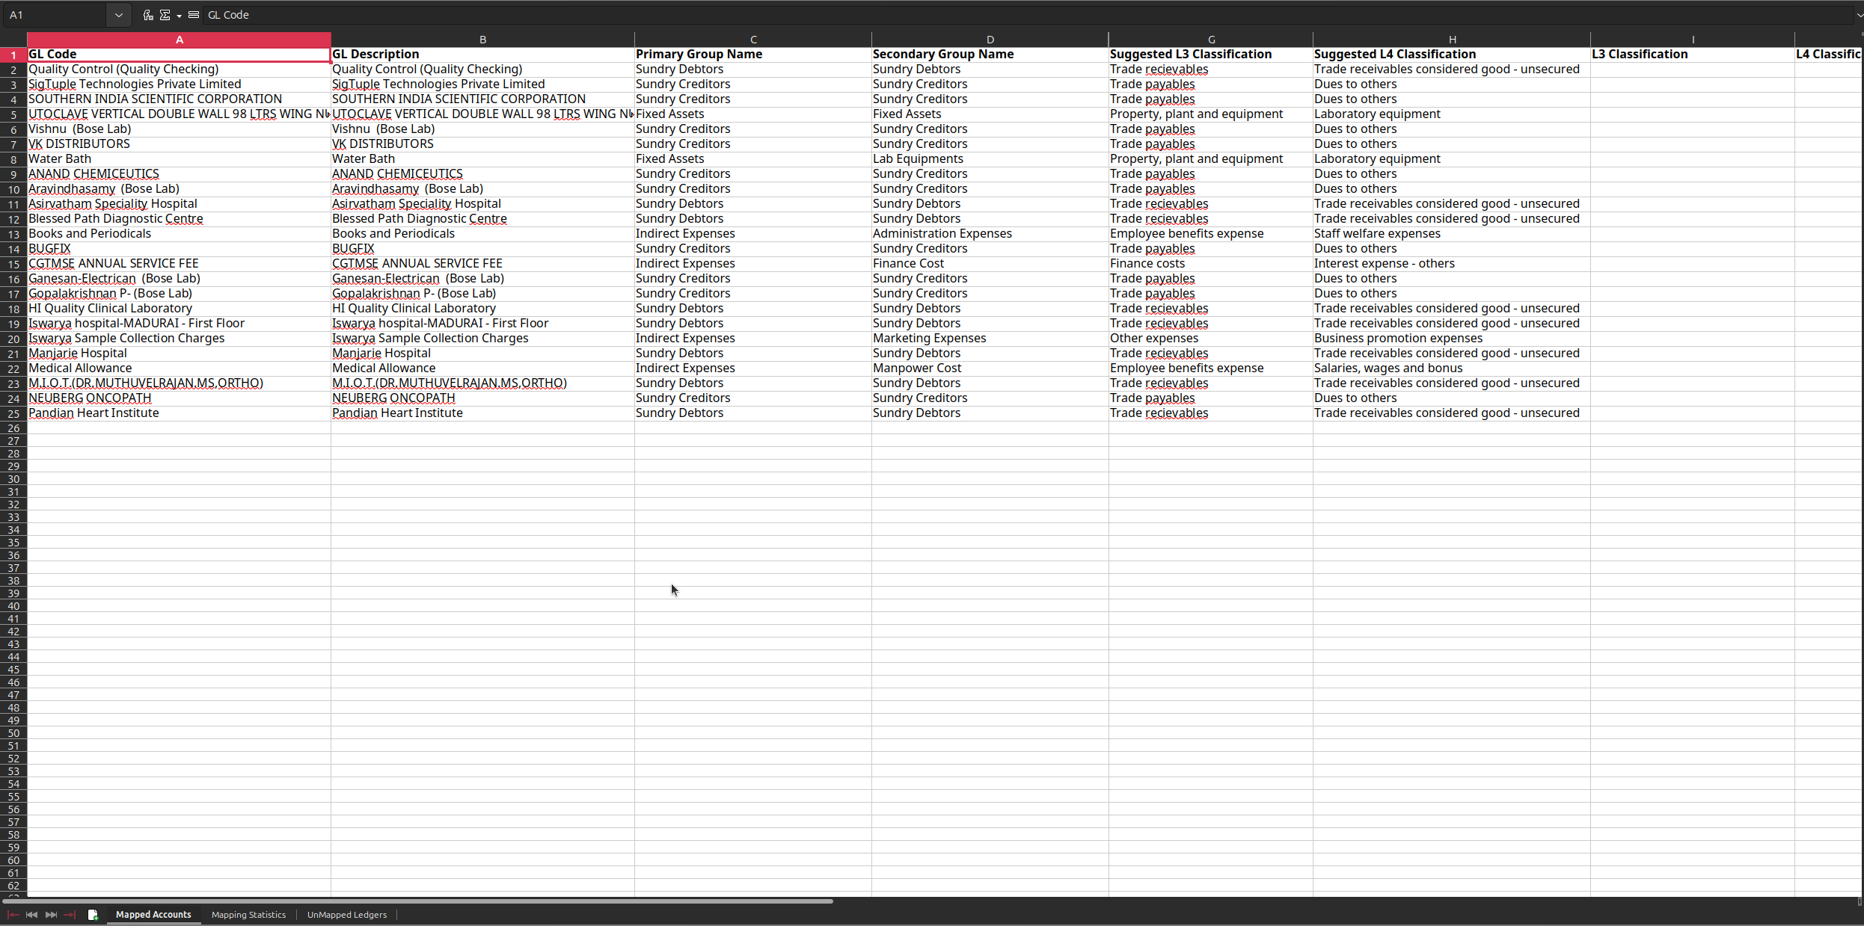Select row 13 header
The width and height of the screenshot is (1864, 926).
(x=13, y=234)
